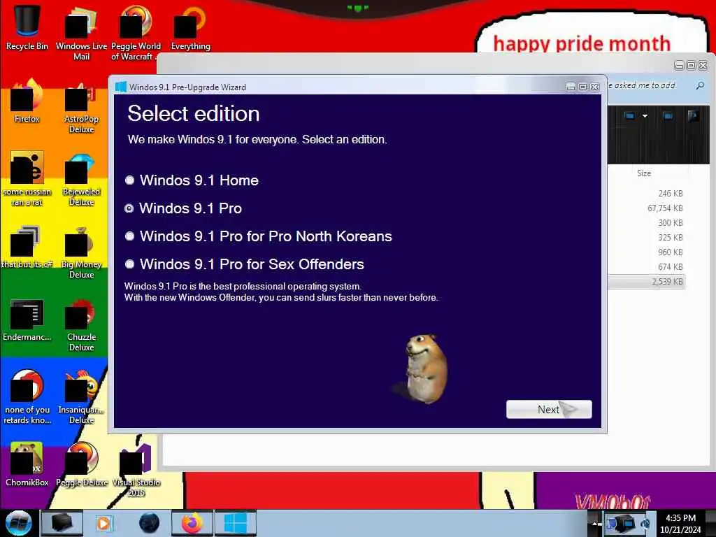The image size is (716, 537).
Task: Click the highlighted 2,539 KB file row
Action: click(647, 281)
